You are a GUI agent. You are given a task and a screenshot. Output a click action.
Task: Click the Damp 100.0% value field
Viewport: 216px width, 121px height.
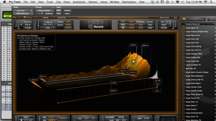(x=68, y=22)
